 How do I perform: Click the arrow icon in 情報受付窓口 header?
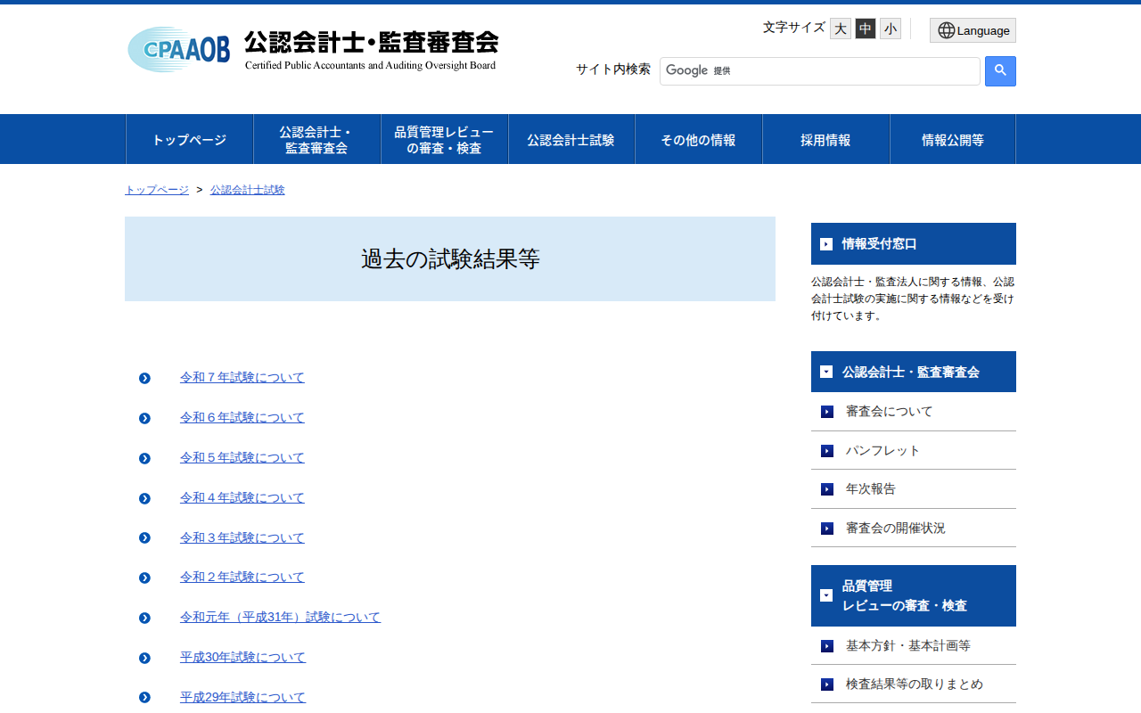pyautogui.click(x=826, y=244)
